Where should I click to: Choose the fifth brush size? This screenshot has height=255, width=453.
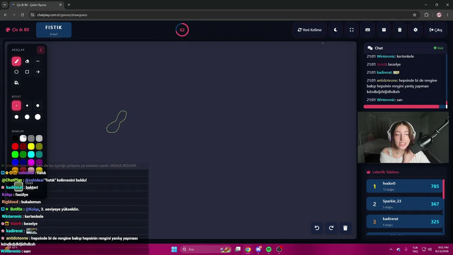[x=27, y=117]
